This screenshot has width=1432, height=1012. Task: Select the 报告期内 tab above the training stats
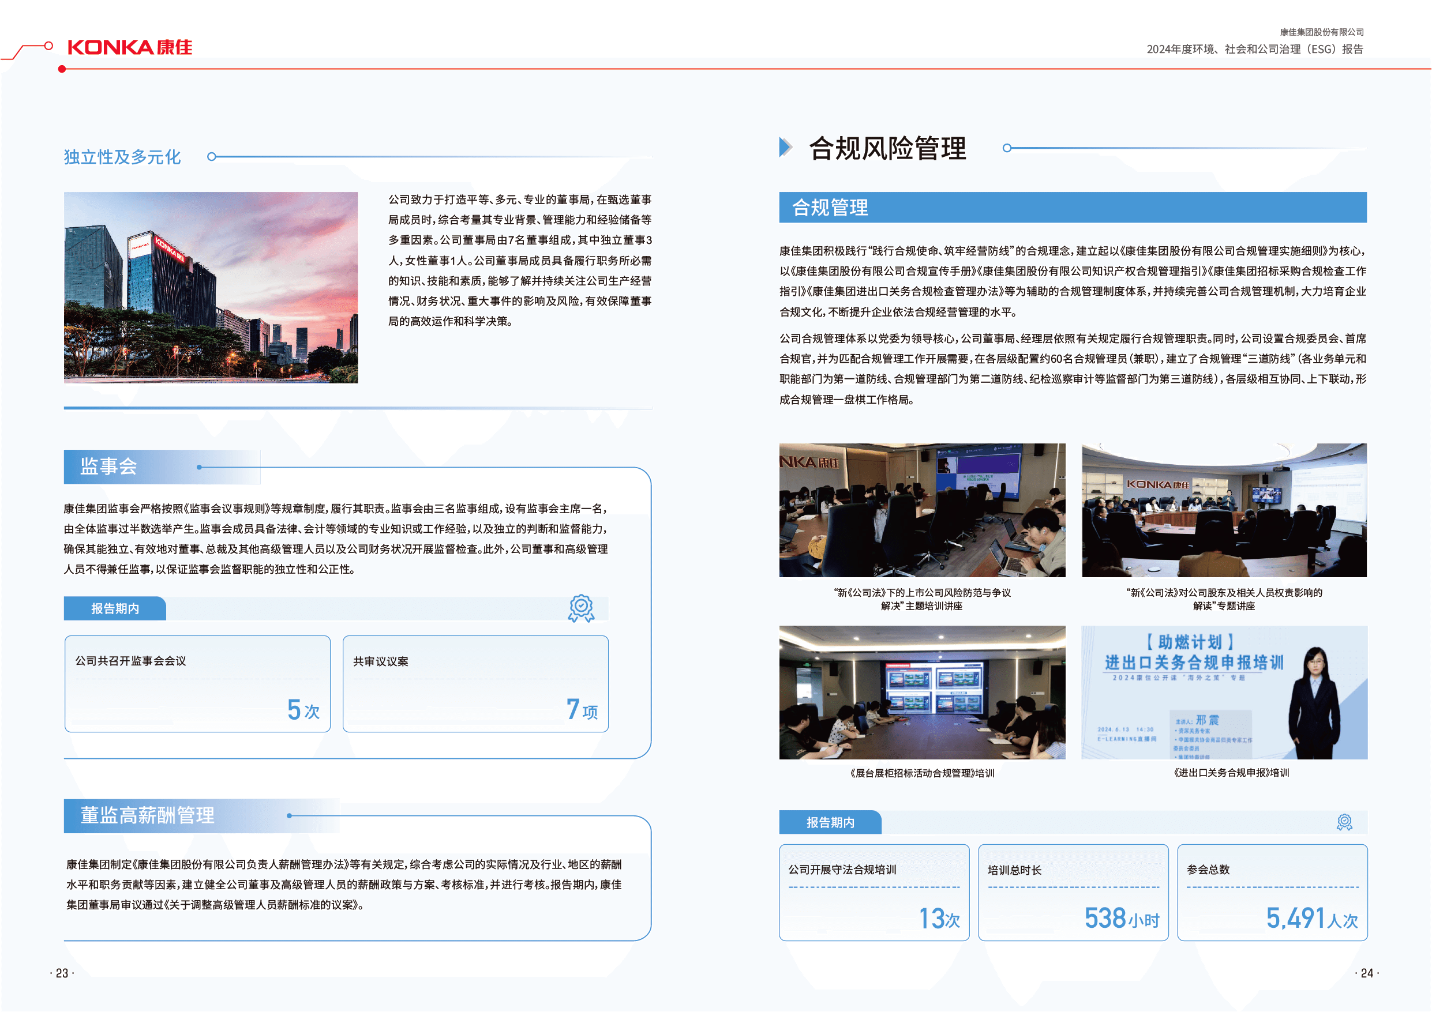pyautogui.click(x=830, y=822)
